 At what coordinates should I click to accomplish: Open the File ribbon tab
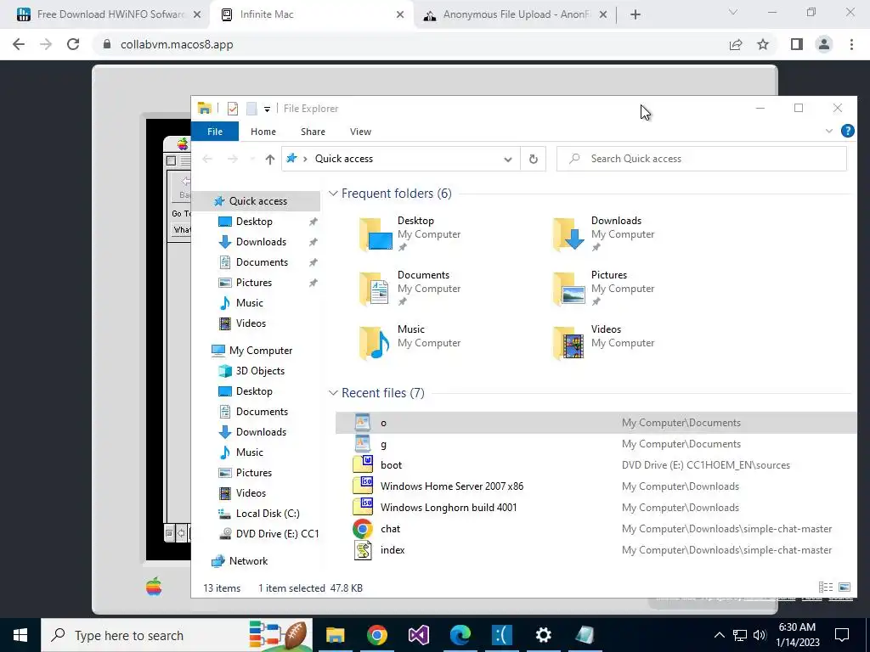[215, 132]
